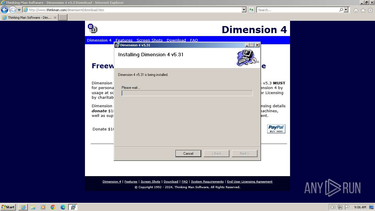
Task: Click the installer title bar icon
Action: (117, 45)
